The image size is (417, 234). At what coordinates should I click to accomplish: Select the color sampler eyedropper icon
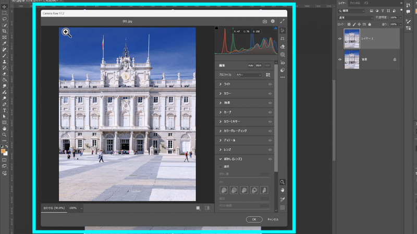(x=283, y=199)
